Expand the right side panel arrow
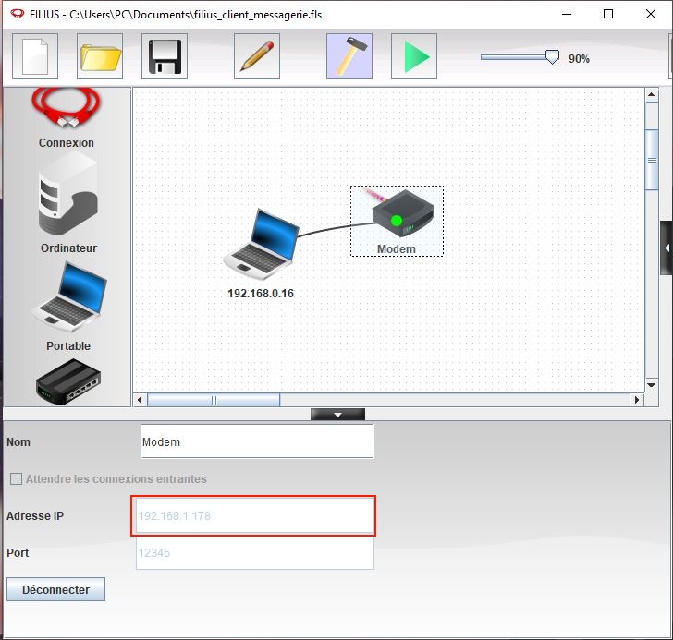The width and height of the screenshot is (673, 640). pos(667,248)
